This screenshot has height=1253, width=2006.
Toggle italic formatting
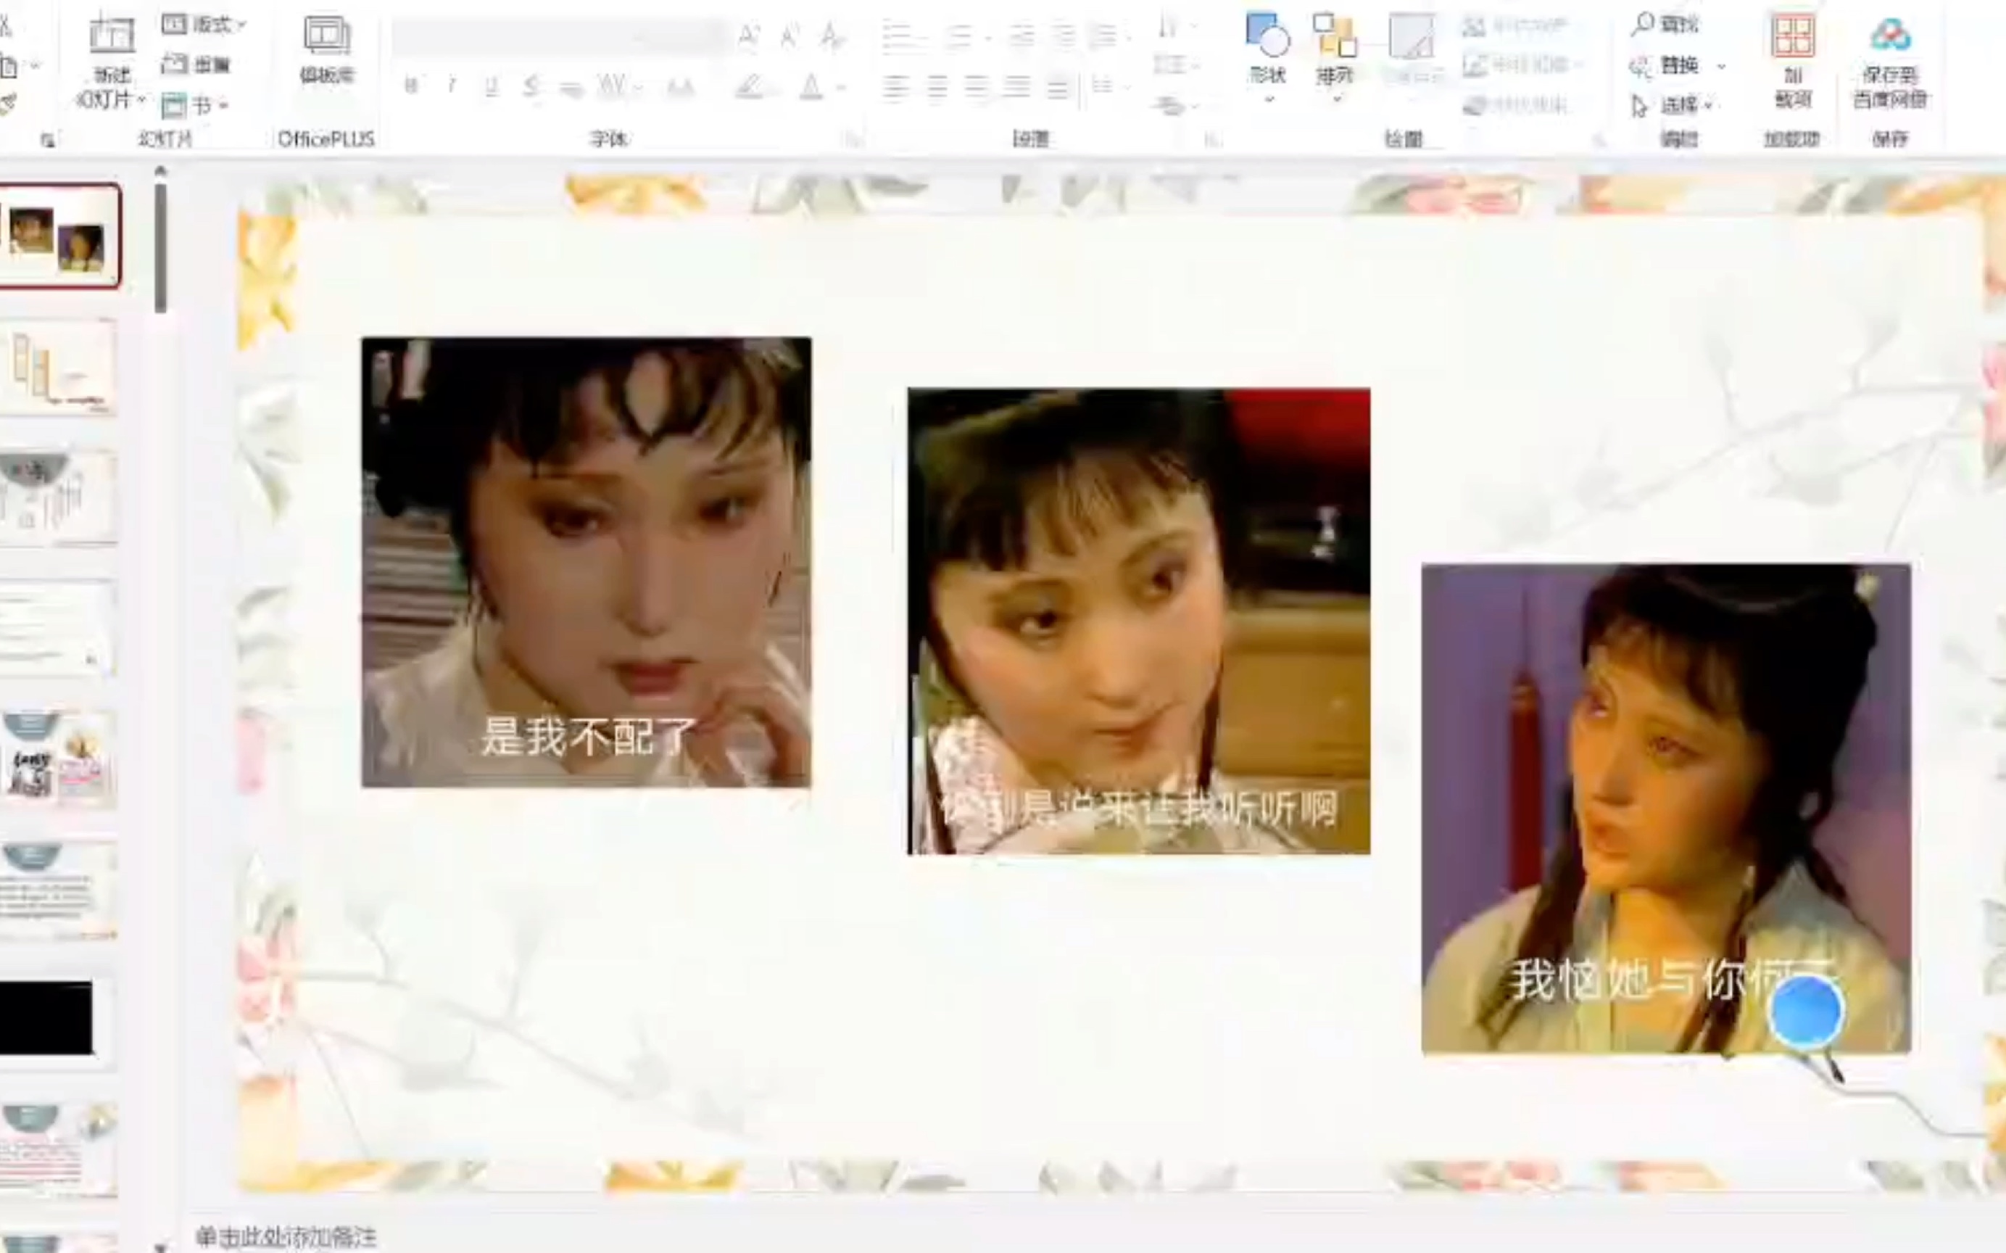(451, 86)
